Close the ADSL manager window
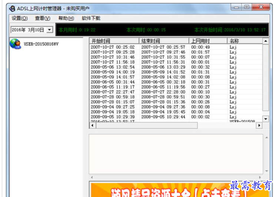 tap(261, 7)
